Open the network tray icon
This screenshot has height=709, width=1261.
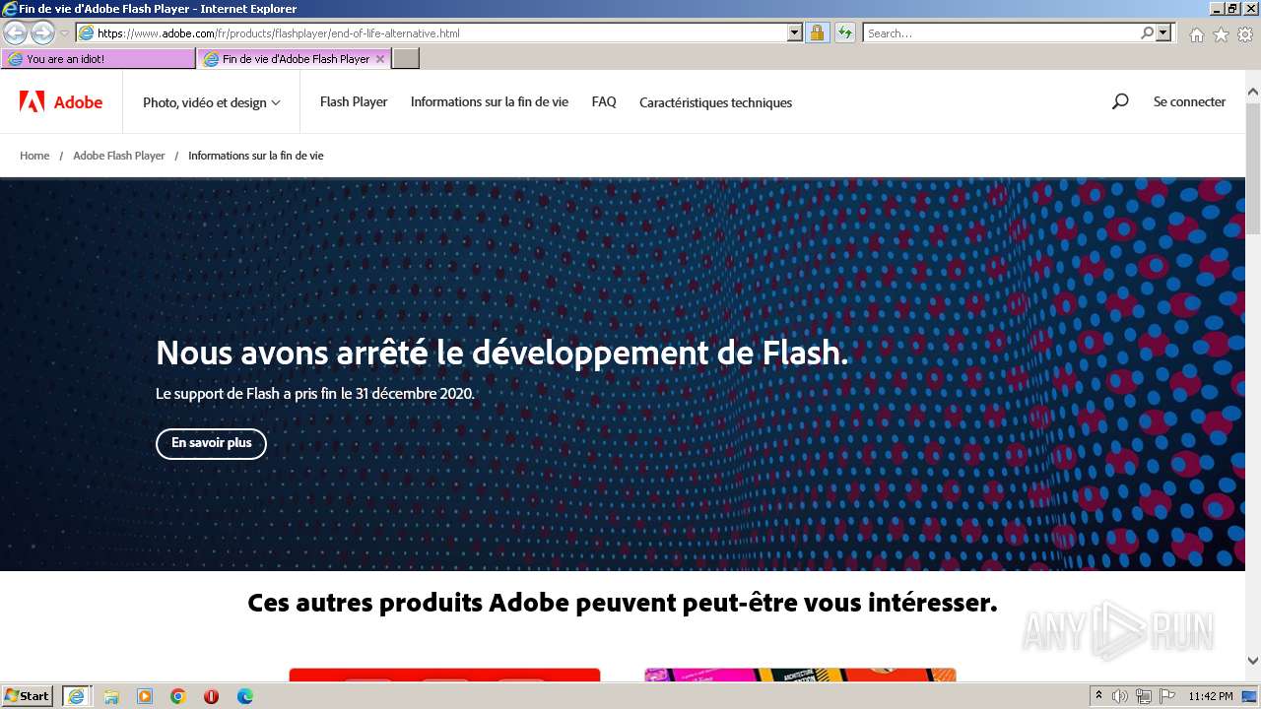(x=1144, y=696)
